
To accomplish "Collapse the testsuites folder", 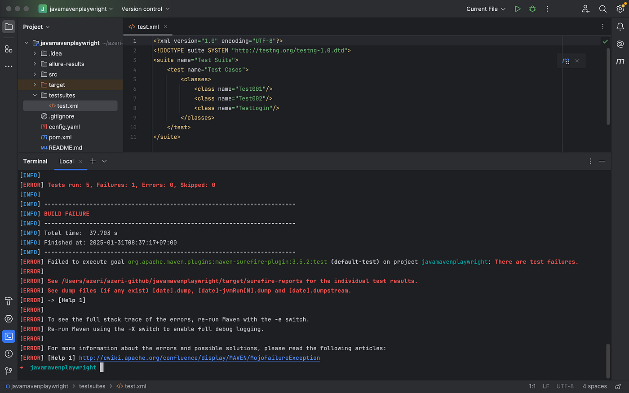I will coord(35,95).
